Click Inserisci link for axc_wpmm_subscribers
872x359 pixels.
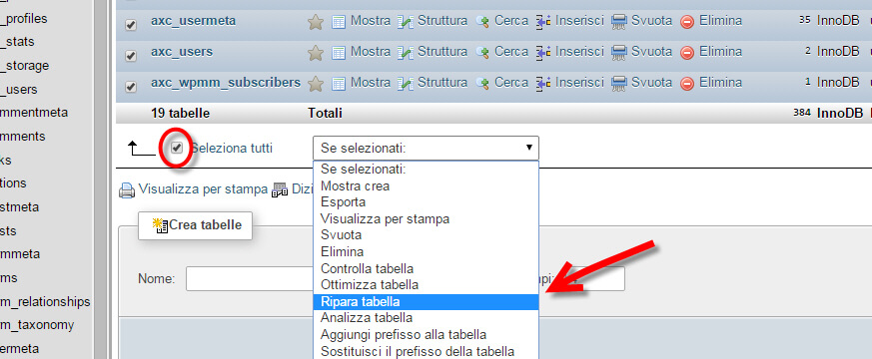click(579, 83)
